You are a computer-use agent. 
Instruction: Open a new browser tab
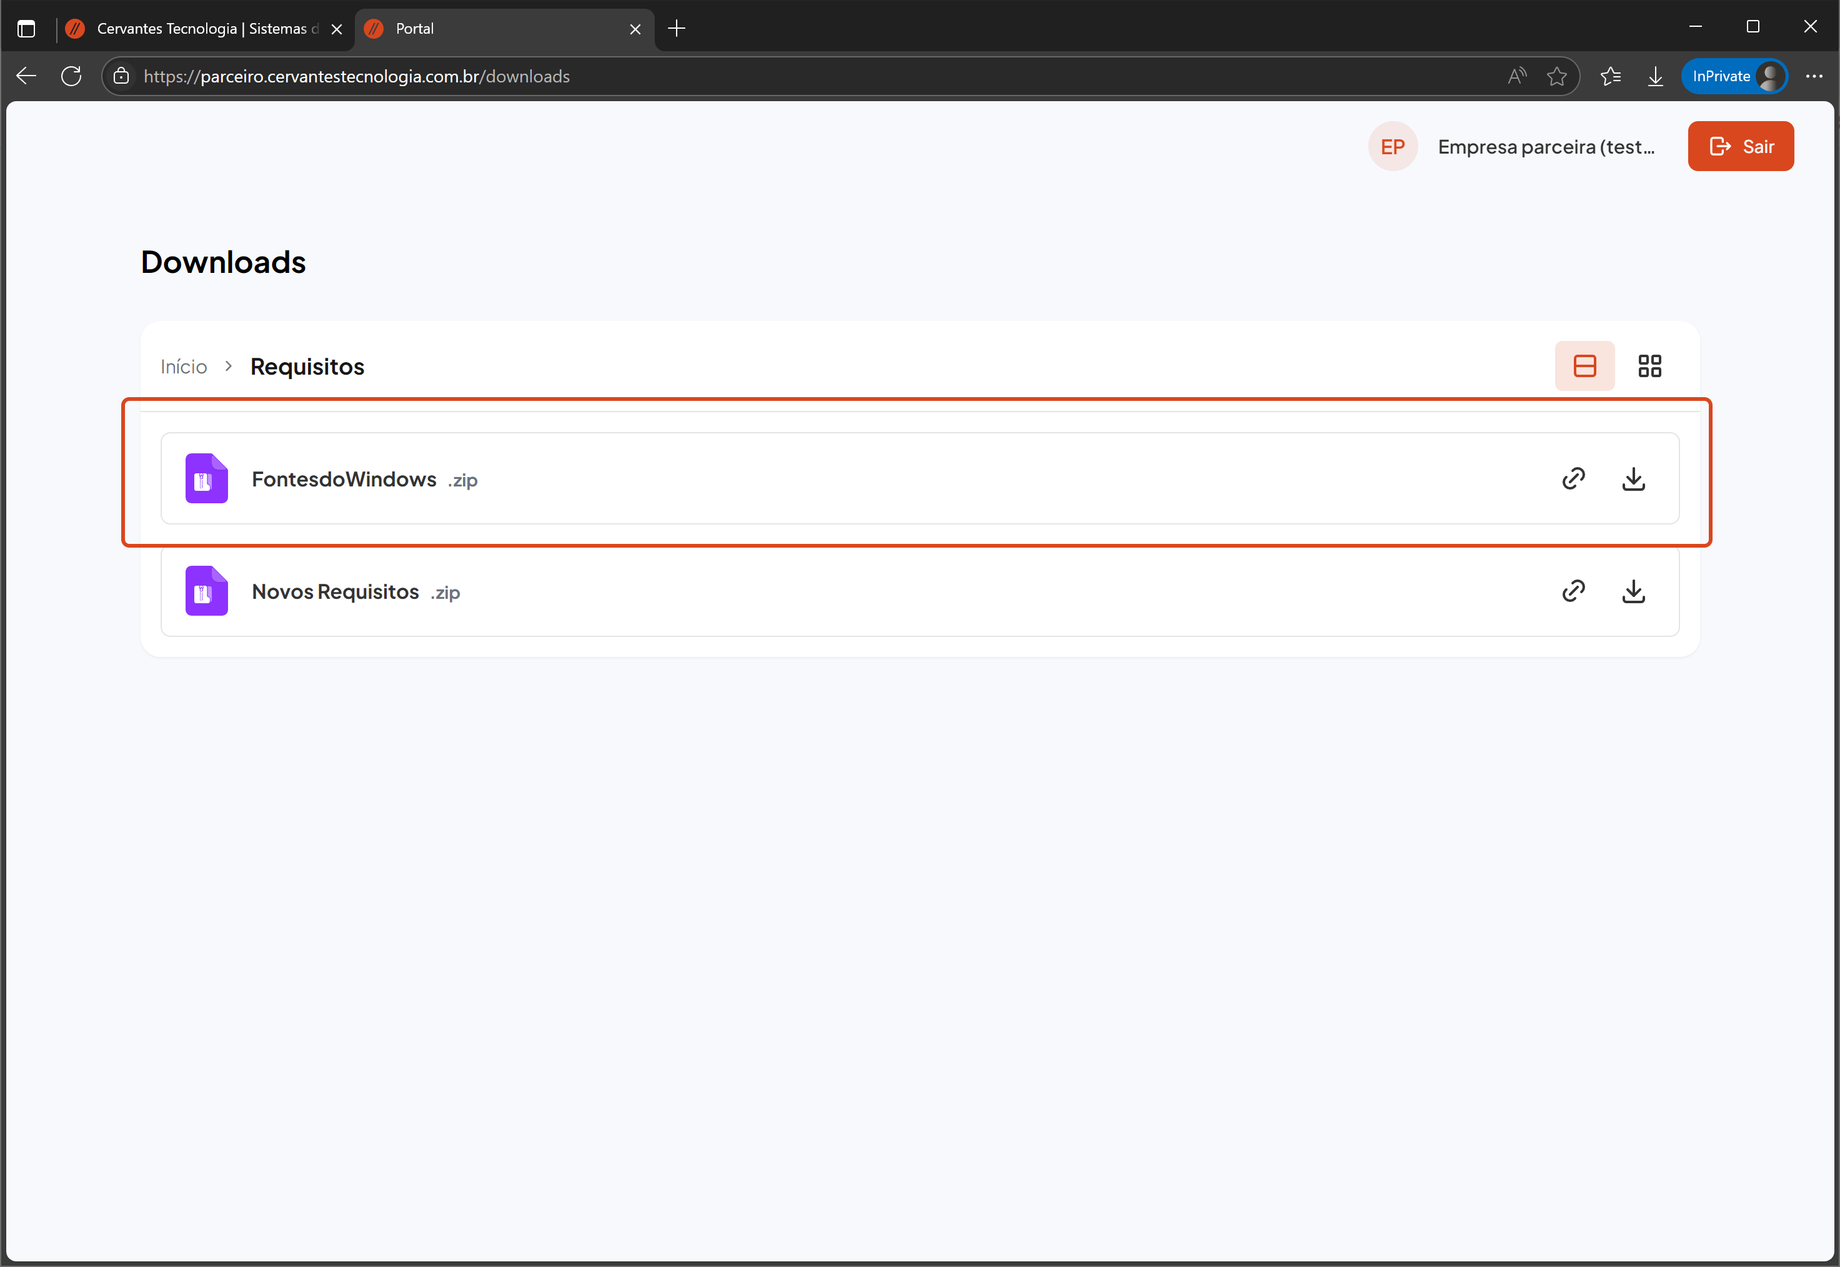point(677,29)
